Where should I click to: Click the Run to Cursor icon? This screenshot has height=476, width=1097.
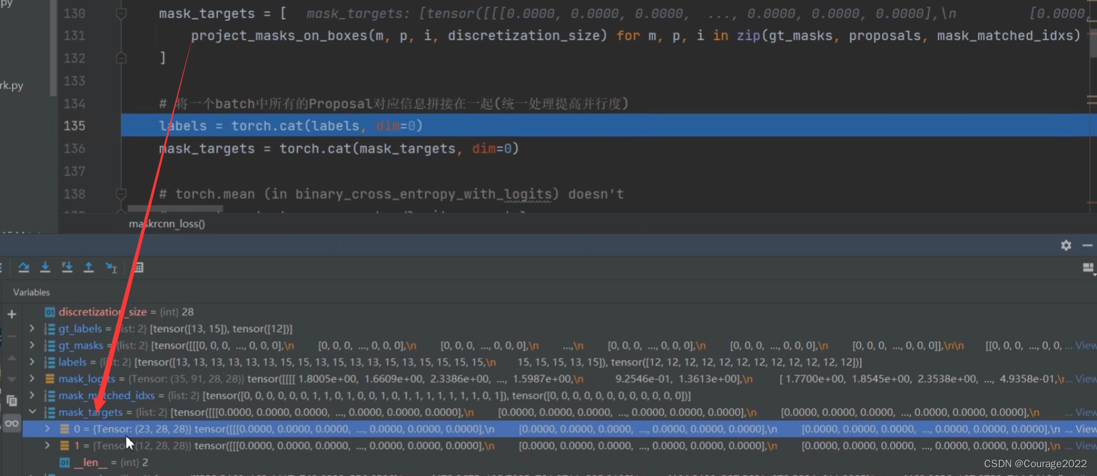(x=111, y=267)
